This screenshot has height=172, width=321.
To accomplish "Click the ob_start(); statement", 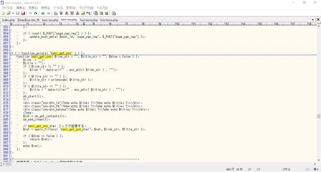I will [32, 96].
